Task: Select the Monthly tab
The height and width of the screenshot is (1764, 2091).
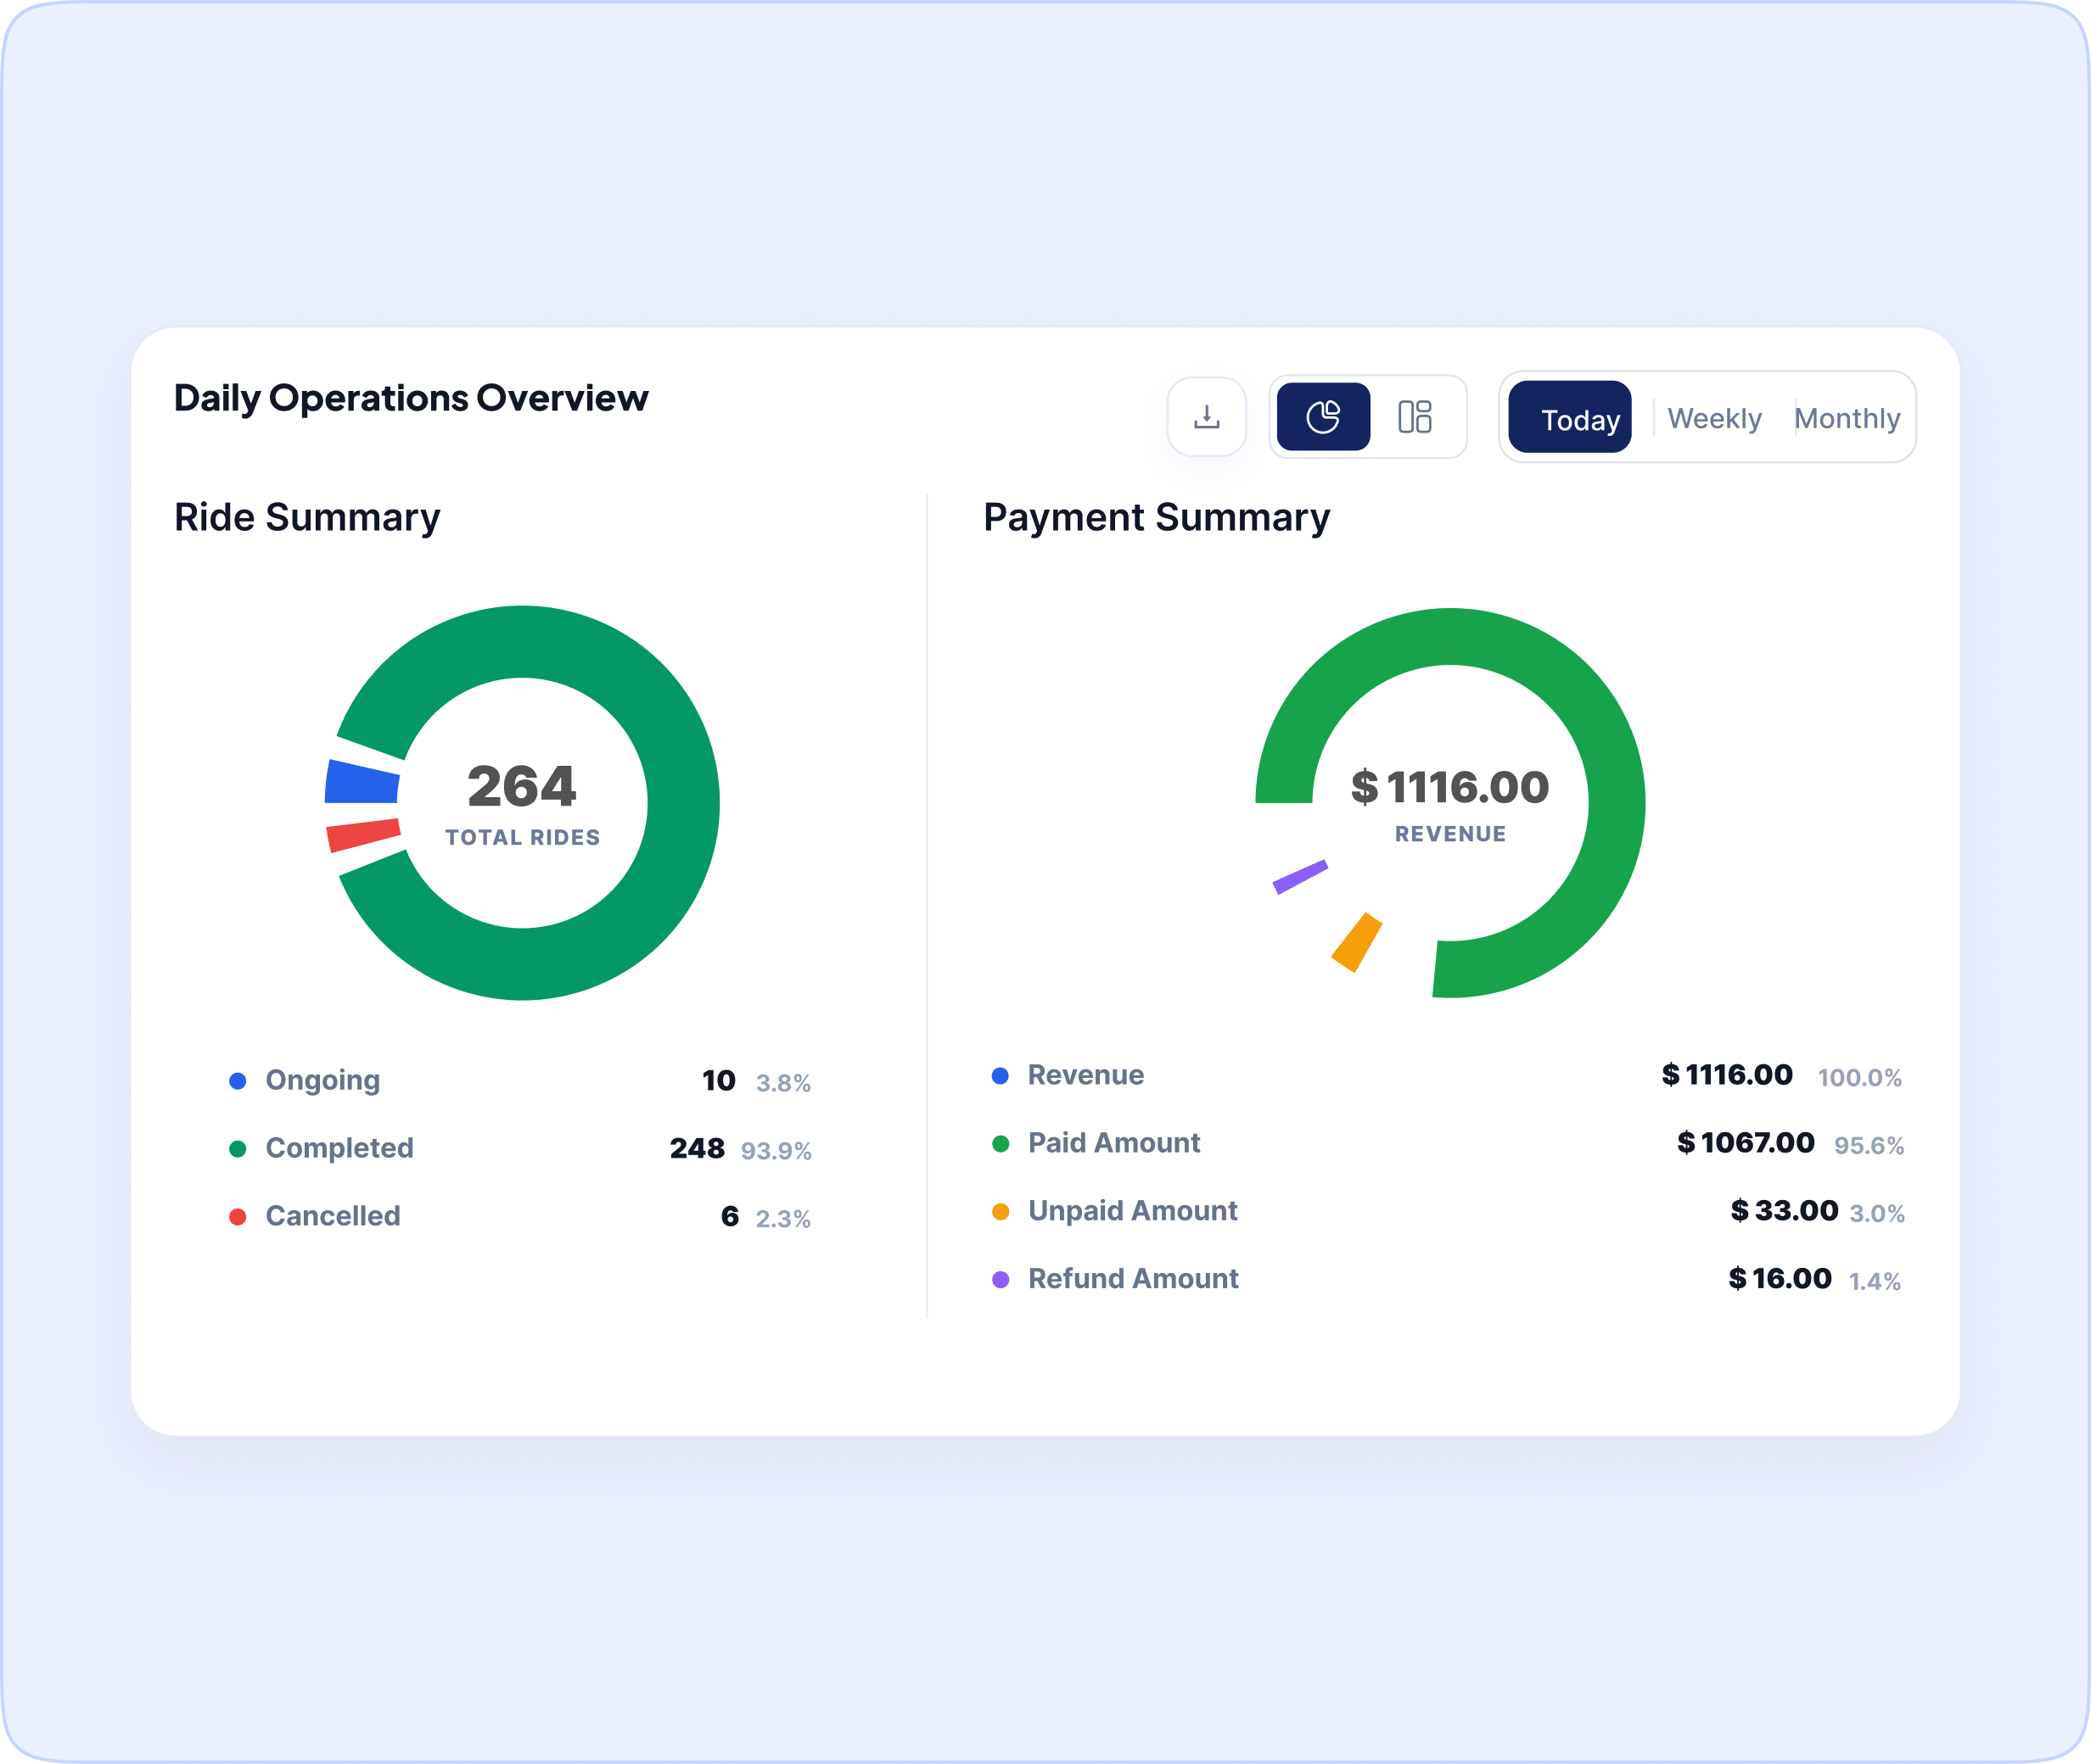Action: [1847, 418]
